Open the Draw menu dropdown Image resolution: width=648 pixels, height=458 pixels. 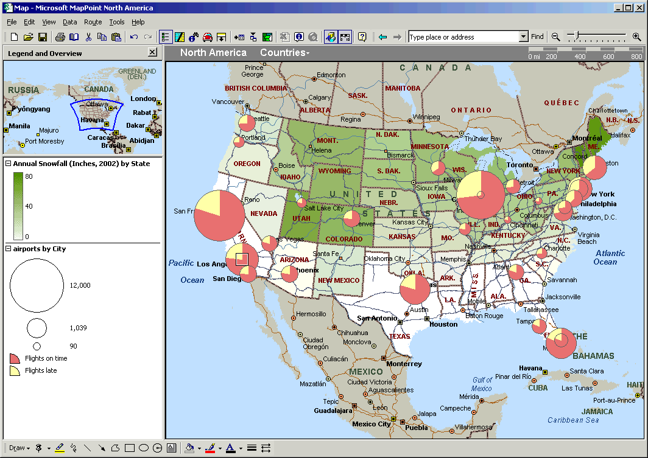click(x=19, y=448)
